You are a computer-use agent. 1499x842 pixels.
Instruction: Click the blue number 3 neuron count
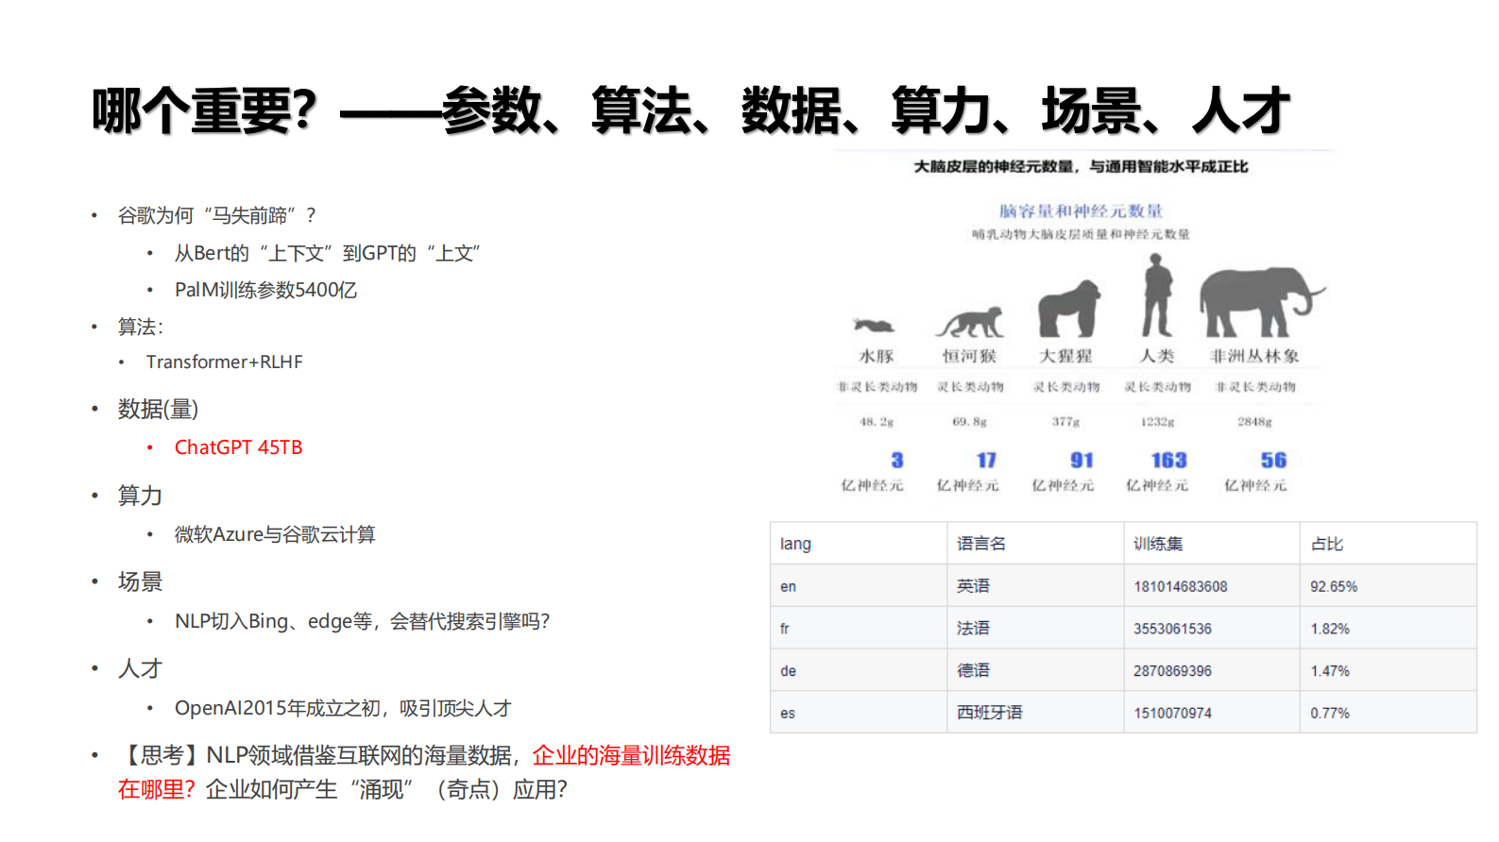tap(897, 460)
